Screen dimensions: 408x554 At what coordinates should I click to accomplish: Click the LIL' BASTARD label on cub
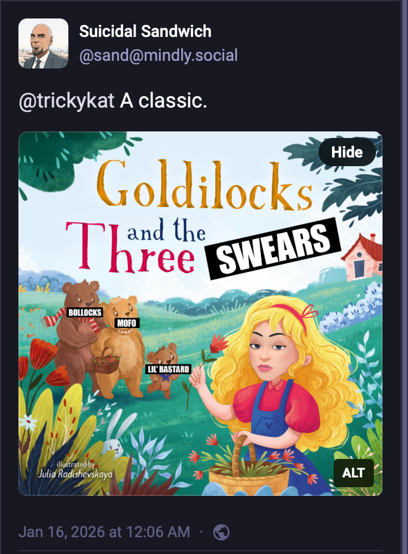coord(168,369)
